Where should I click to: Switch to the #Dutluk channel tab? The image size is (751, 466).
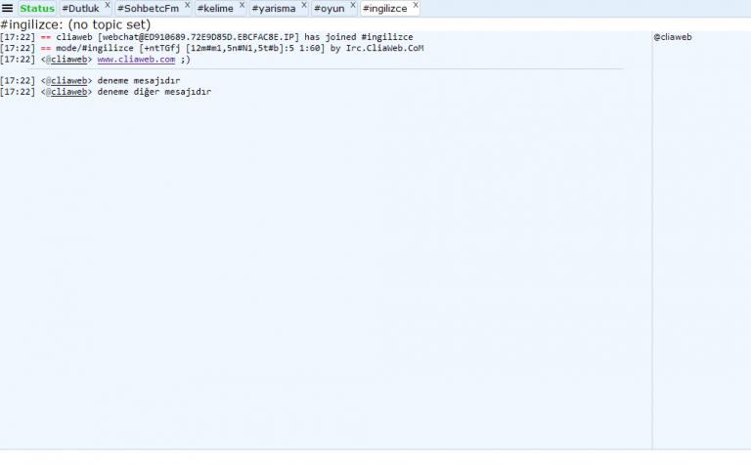point(81,8)
